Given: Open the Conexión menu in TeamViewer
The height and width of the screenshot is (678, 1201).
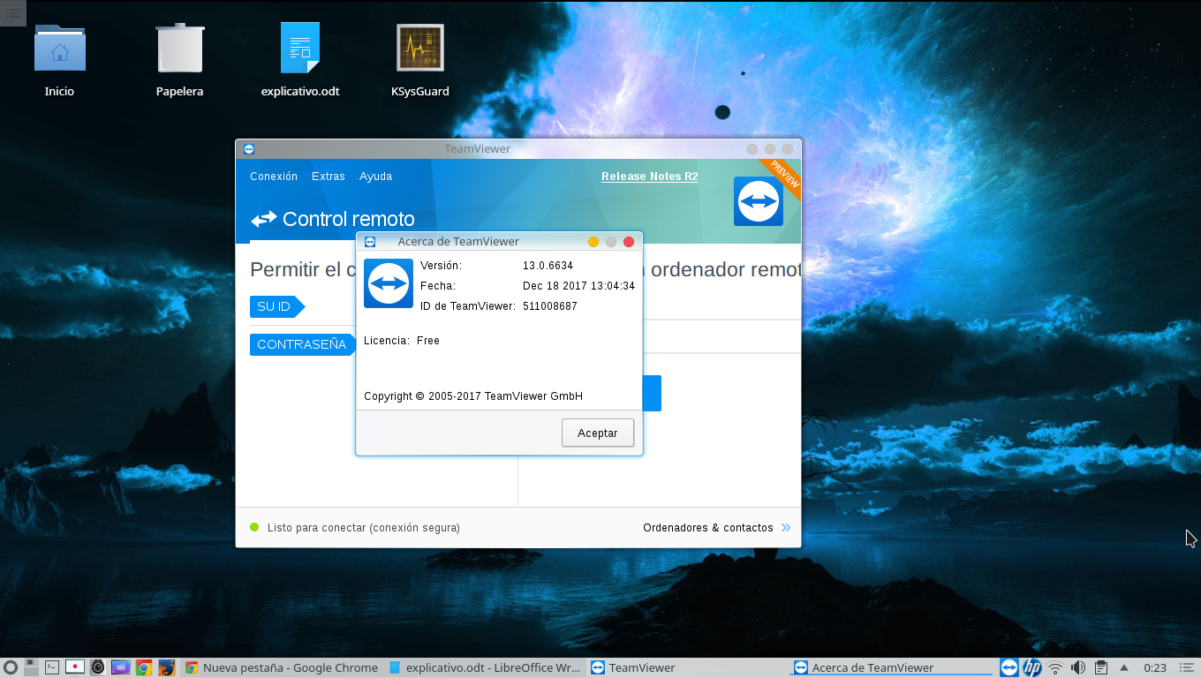Looking at the screenshot, I should click(274, 177).
